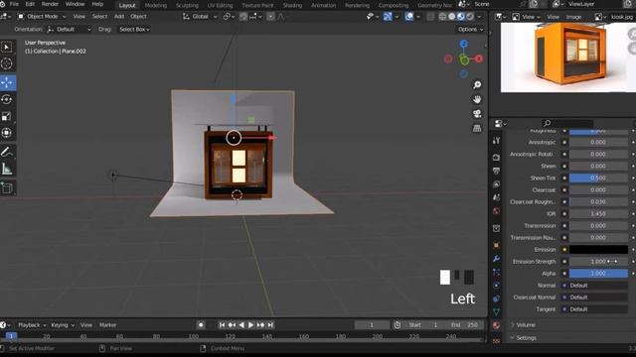Click the Sheen Tint slider
This screenshot has height=357, width=636.
(x=598, y=178)
